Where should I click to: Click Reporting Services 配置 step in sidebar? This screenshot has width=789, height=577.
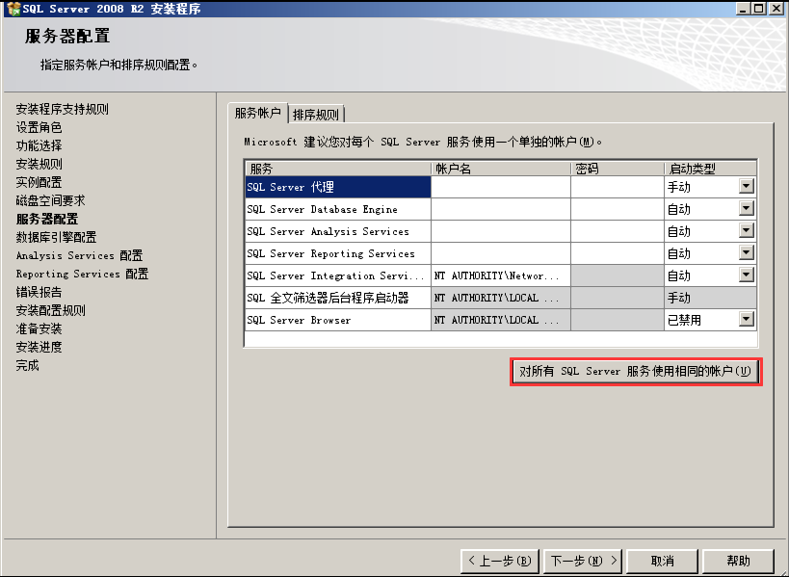[82, 274]
